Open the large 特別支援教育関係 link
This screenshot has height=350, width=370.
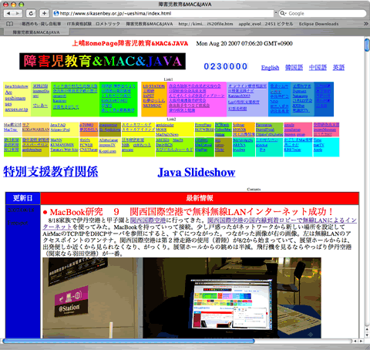click(x=51, y=172)
